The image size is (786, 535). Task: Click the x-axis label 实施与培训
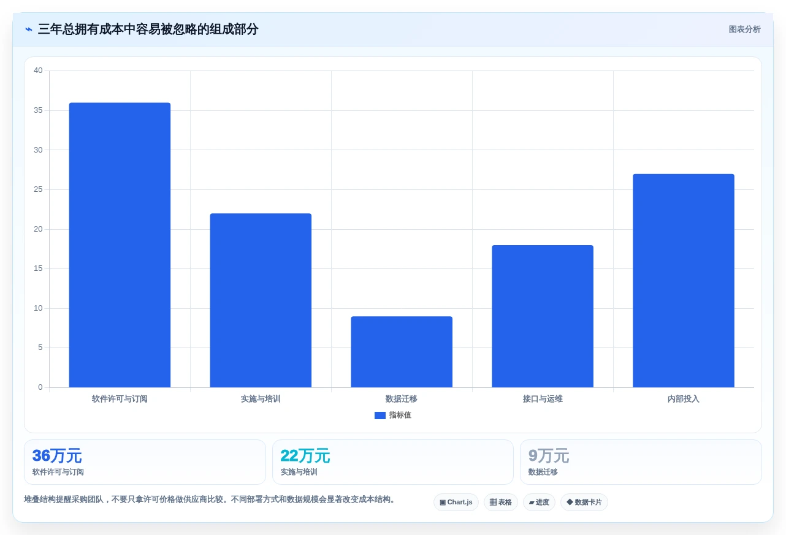click(x=261, y=399)
